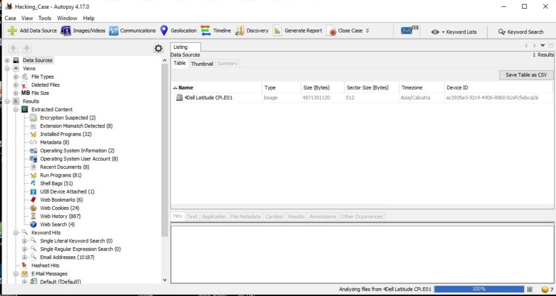Open the Communications visualization icon
The height and width of the screenshot is (296, 556).
[113, 31]
